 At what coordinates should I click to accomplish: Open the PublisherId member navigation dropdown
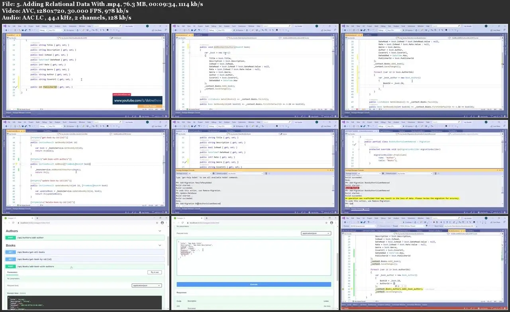pyautogui.click(x=137, y=38)
